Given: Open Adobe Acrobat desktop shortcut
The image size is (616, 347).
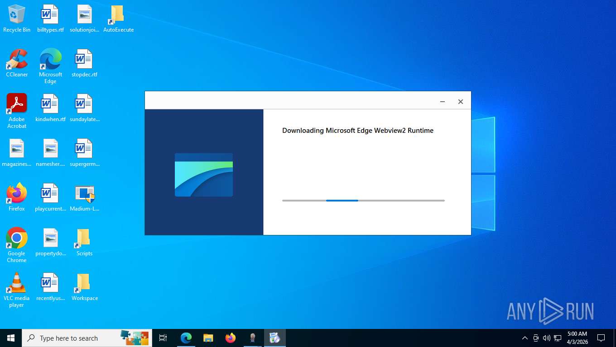Looking at the screenshot, I should pos(17,111).
